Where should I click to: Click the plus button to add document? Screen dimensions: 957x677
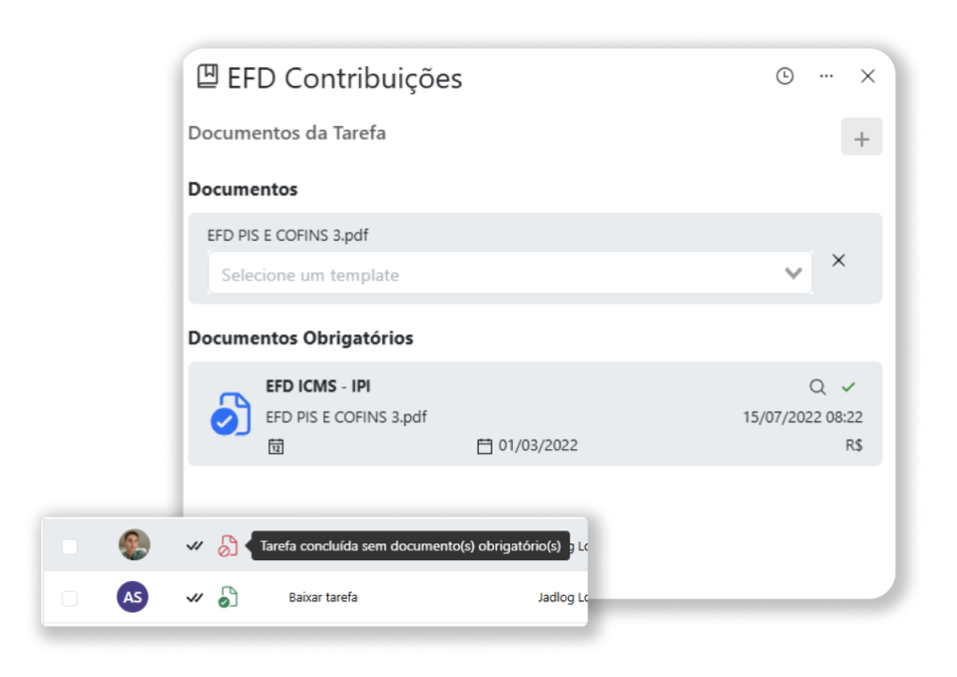point(862,139)
